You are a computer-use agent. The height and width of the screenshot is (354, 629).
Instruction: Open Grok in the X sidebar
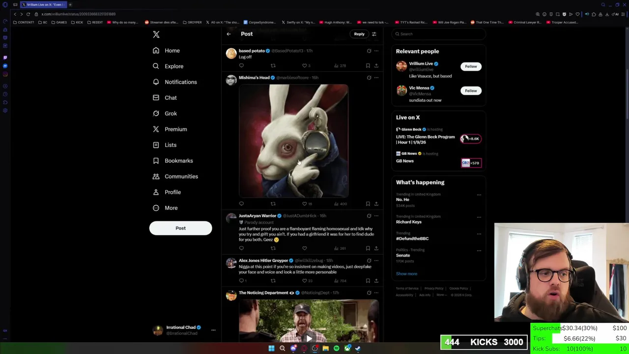tap(165, 114)
